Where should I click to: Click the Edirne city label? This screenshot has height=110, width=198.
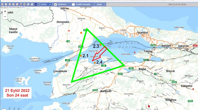tap(65, 8)
